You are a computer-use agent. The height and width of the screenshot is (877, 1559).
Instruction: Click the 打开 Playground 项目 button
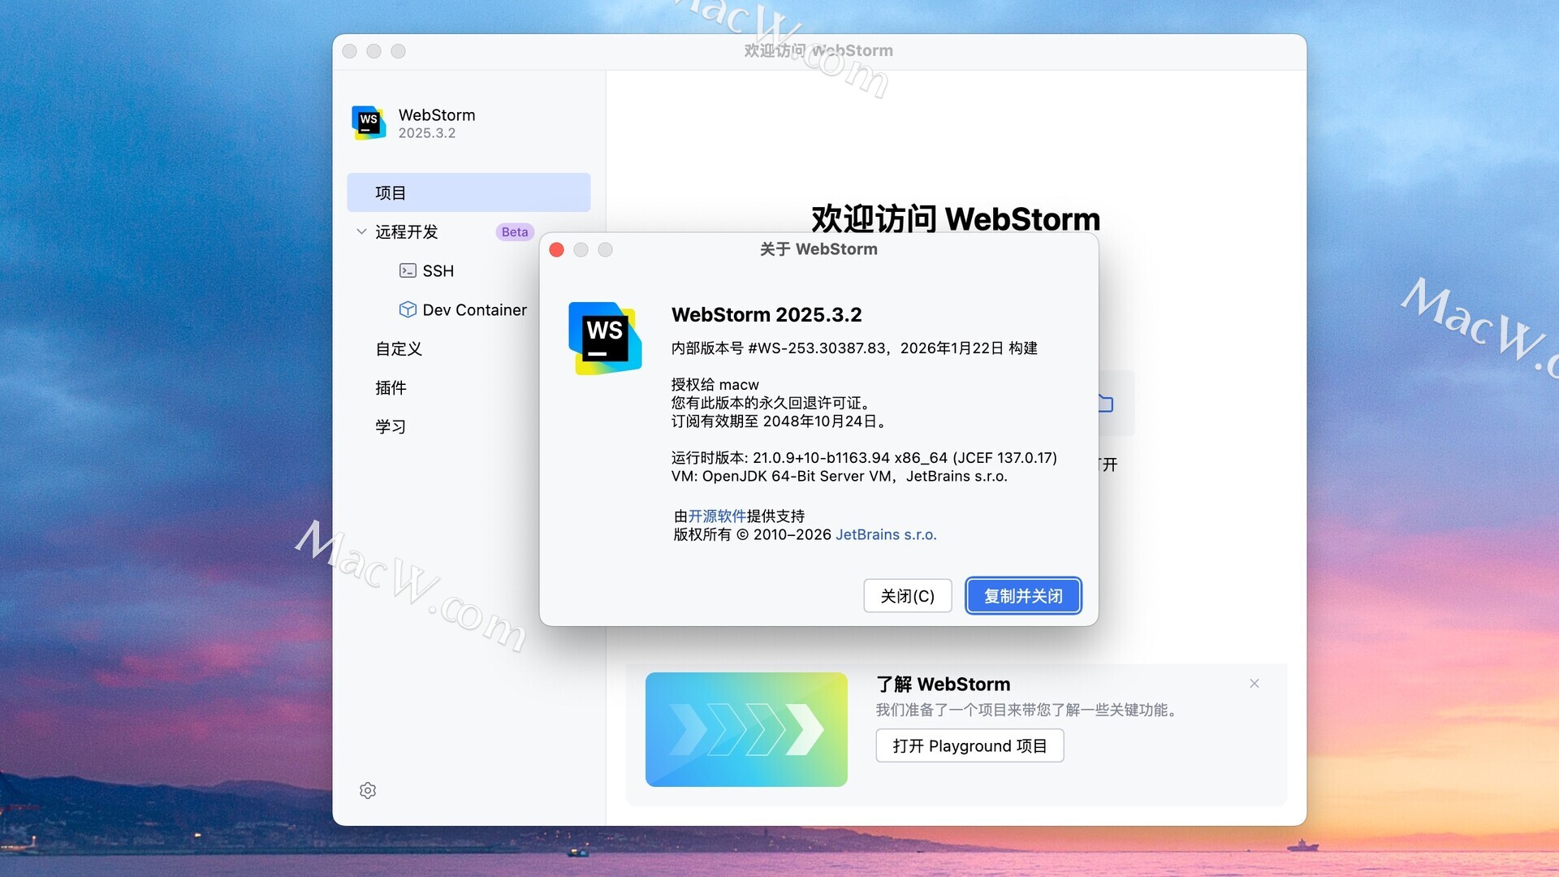click(970, 745)
